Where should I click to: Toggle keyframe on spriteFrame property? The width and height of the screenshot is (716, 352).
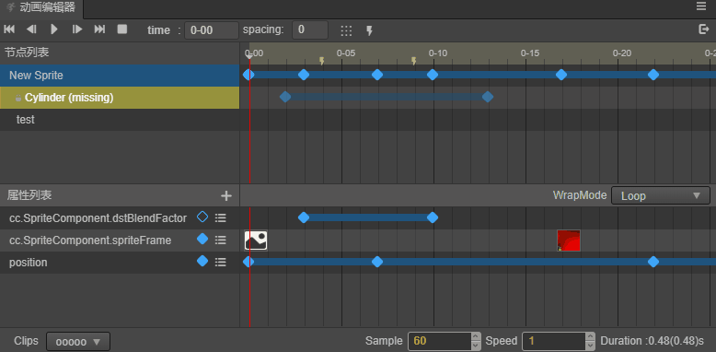point(202,239)
